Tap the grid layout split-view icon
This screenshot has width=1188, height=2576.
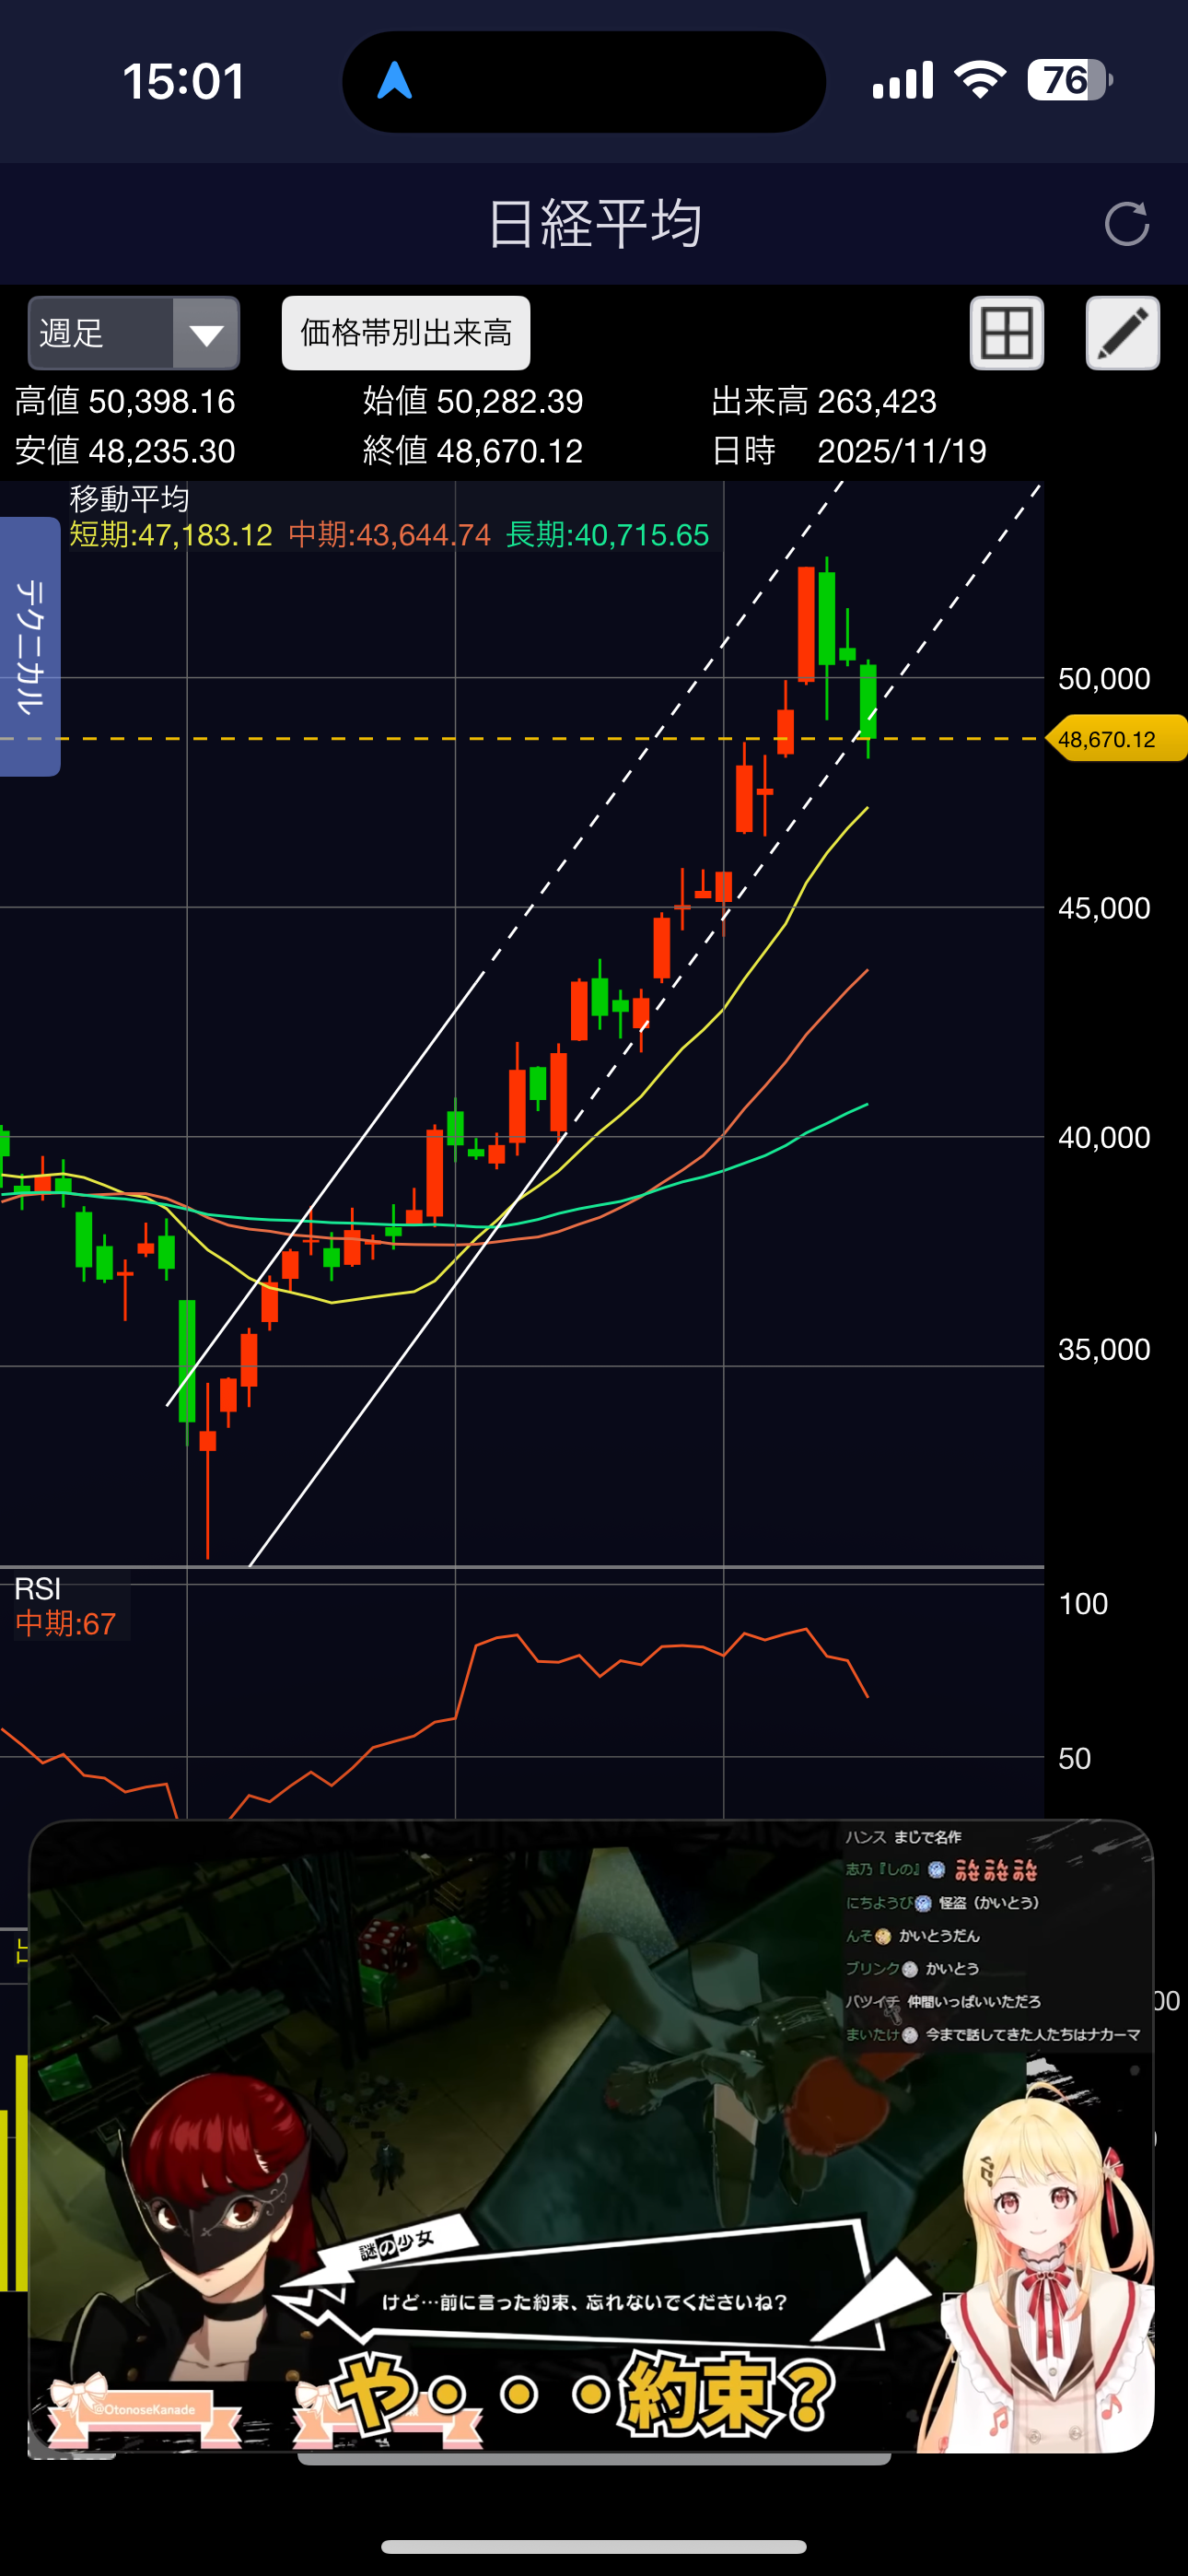pyautogui.click(x=1006, y=333)
